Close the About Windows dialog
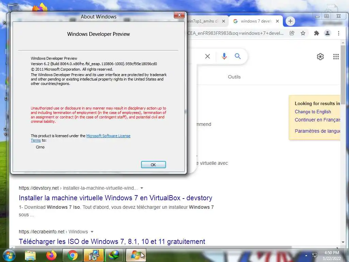The width and height of the screenshot is (349, 262). [179, 15]
